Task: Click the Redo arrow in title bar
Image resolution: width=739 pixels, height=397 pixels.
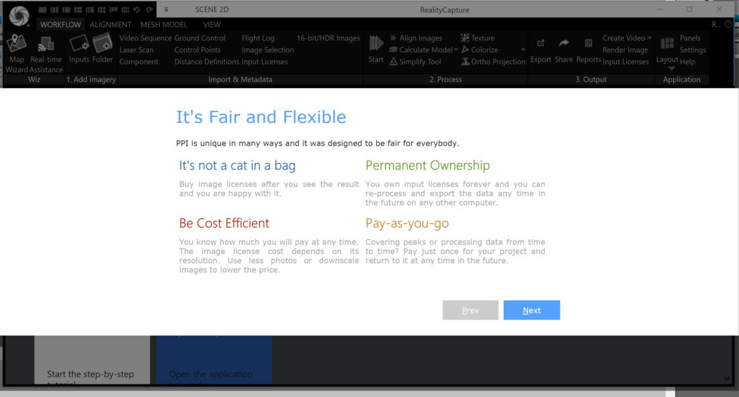Action: tap(149, 9)
